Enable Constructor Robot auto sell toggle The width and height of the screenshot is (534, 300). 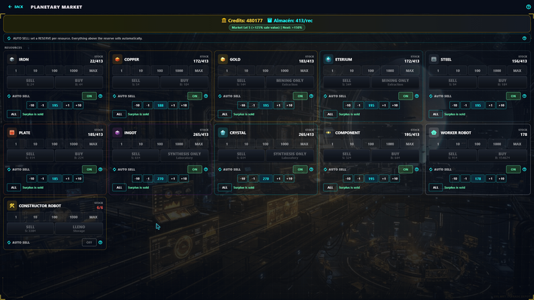[89, 242]
